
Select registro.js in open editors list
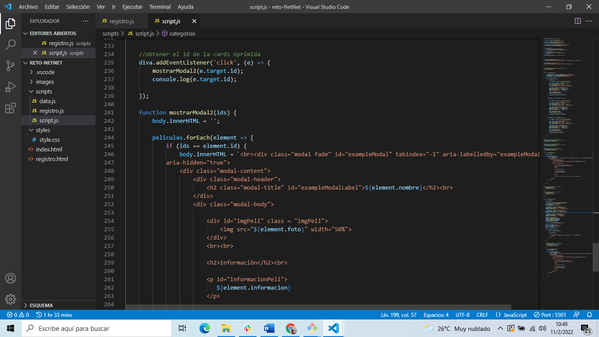[x=58, y=43]
